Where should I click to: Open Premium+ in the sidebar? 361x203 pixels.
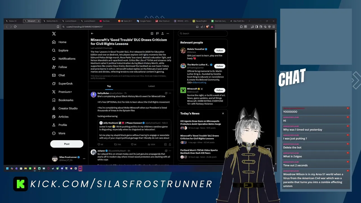pos(62,92)
